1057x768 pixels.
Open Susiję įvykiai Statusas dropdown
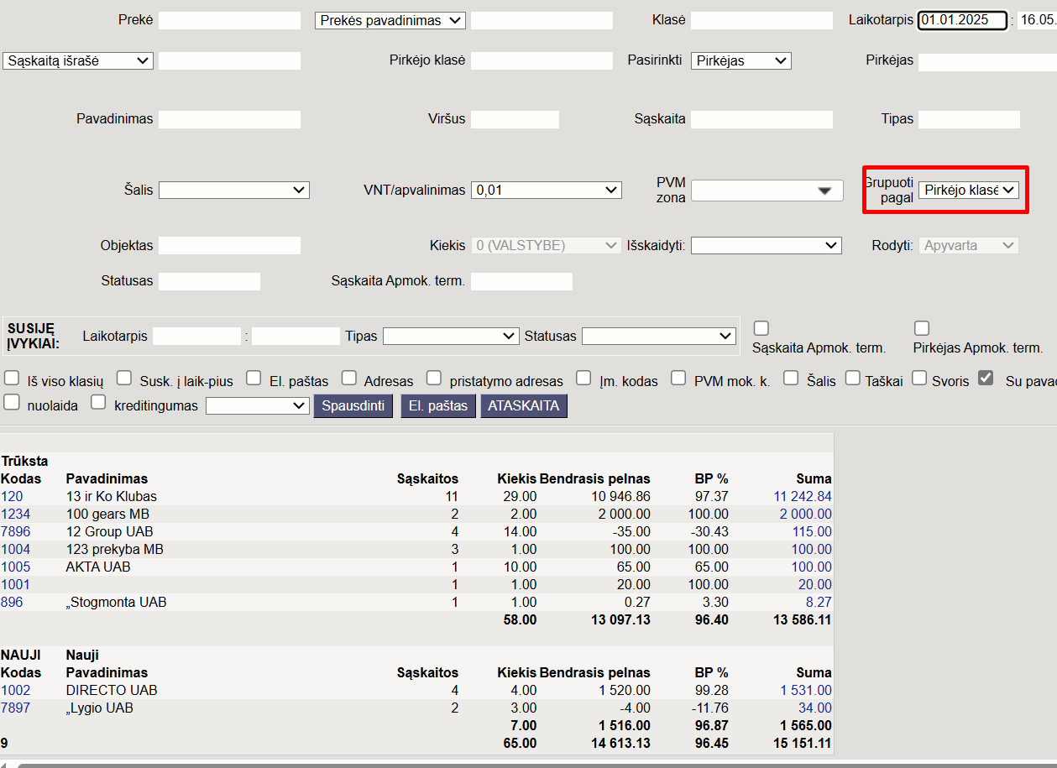659,336
